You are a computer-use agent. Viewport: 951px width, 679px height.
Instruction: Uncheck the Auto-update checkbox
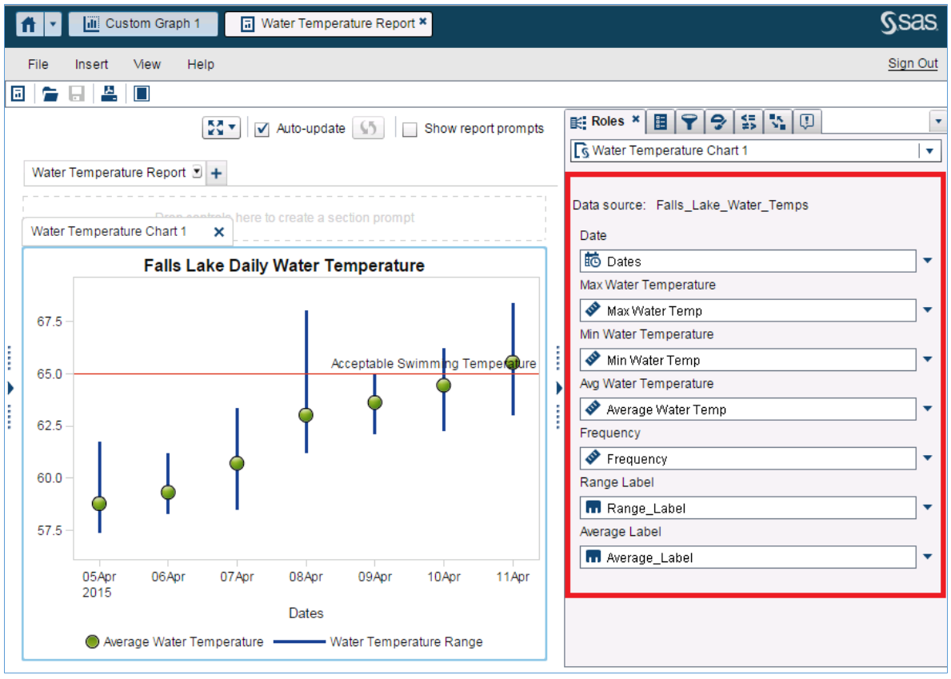(x=262, y=129)
